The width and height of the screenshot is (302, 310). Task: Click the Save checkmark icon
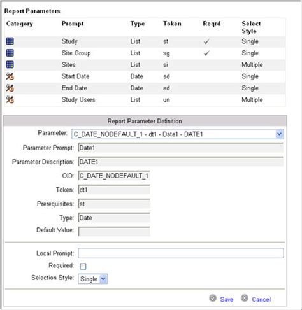click(x=213, y=298)
